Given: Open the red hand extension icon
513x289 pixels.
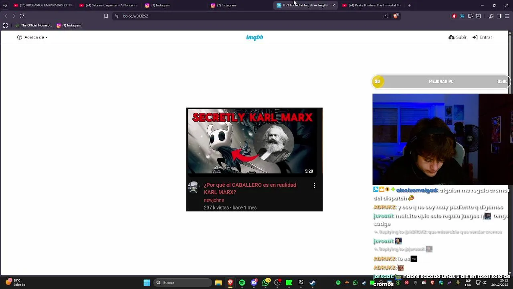Looking at the screenshot, I should pos(454,16).
